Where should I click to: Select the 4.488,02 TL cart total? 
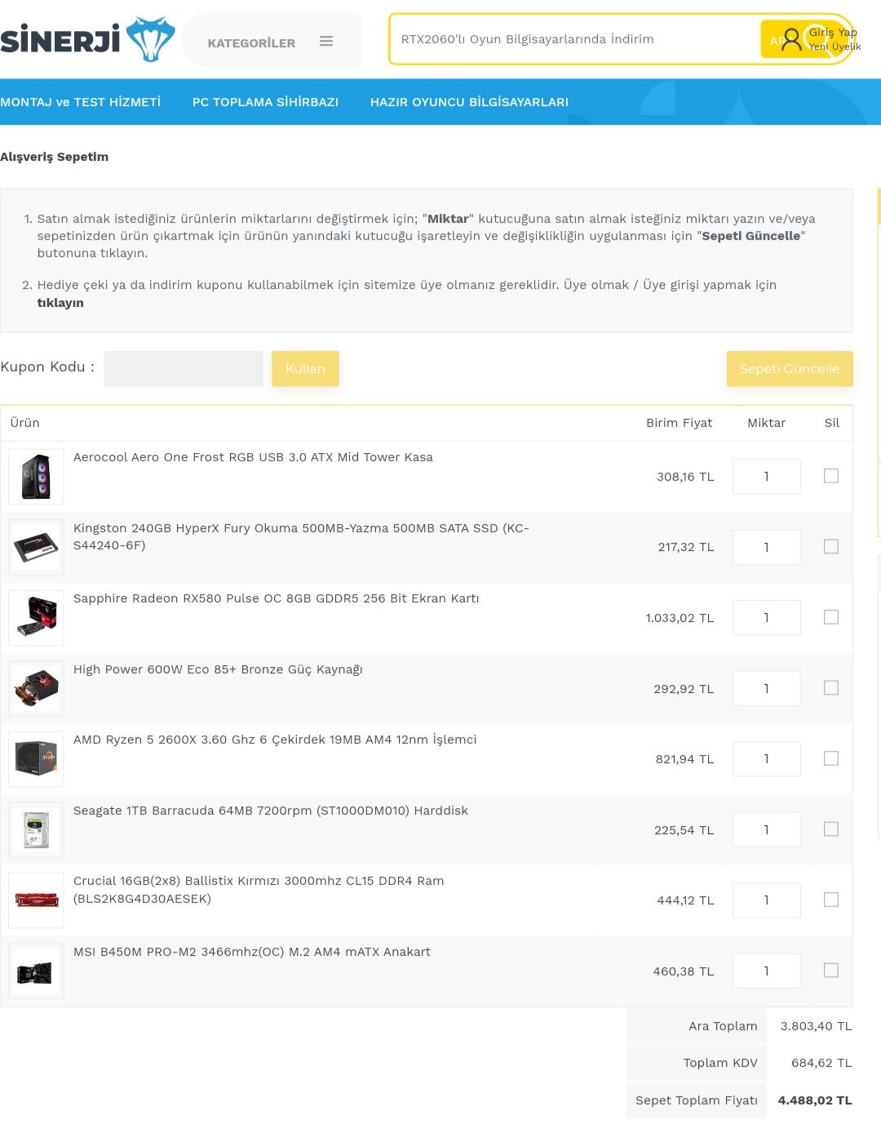[815, 1100]
